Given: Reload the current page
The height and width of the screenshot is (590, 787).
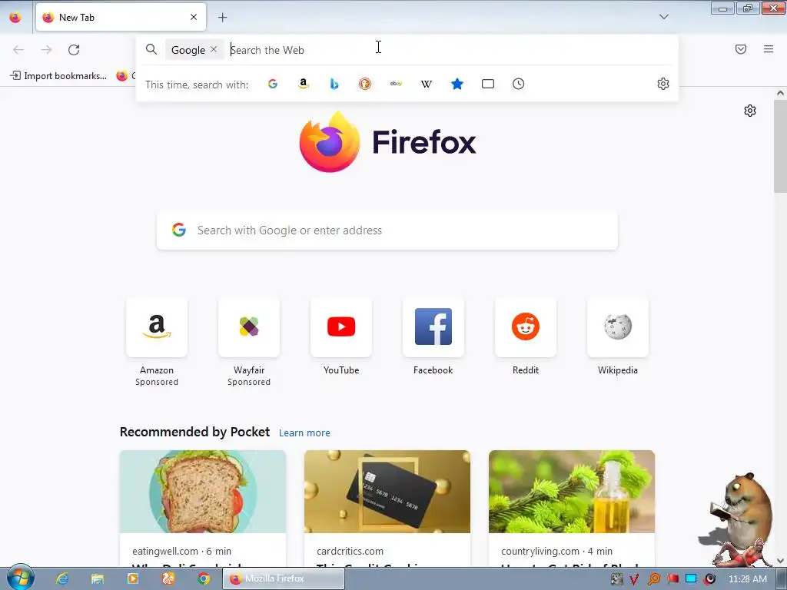Looking at the screenshot, I should (74, 50).
